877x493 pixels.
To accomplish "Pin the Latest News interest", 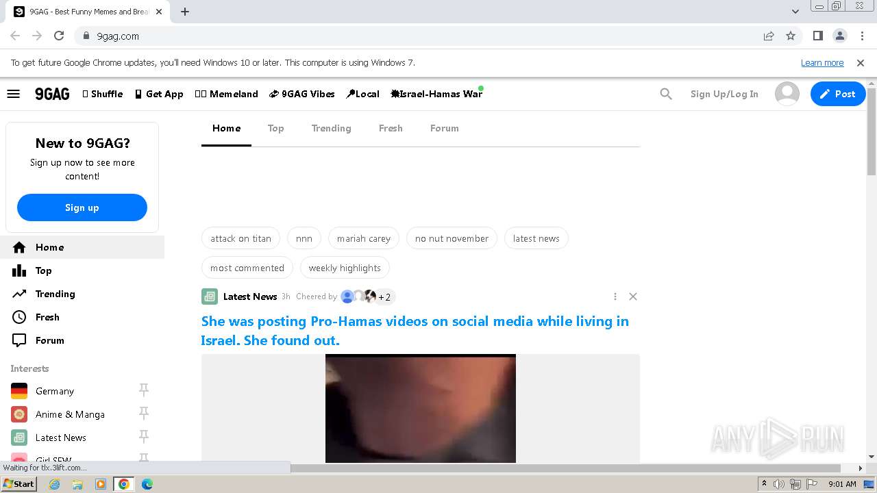I will (144, 437).
